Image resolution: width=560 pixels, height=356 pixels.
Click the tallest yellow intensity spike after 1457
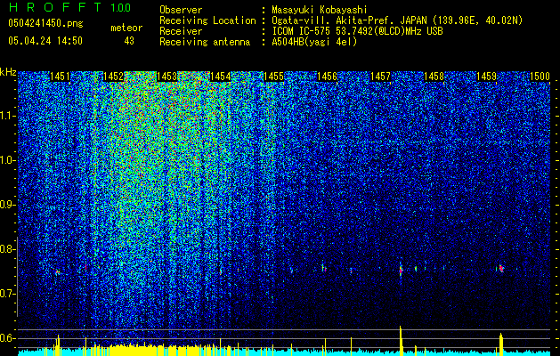coord(401,341)
